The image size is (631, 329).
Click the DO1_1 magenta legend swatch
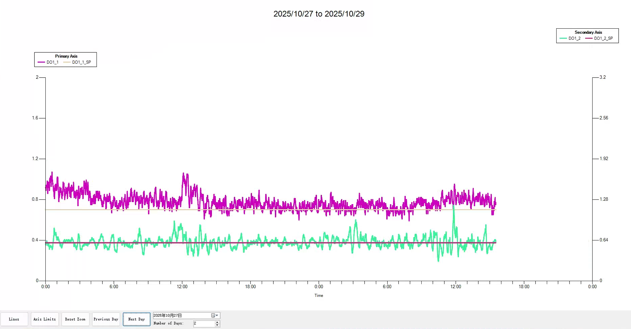click(41, 62)
